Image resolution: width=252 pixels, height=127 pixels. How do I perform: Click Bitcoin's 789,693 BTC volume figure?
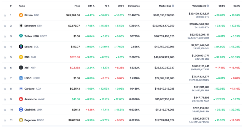click(202, 17)
